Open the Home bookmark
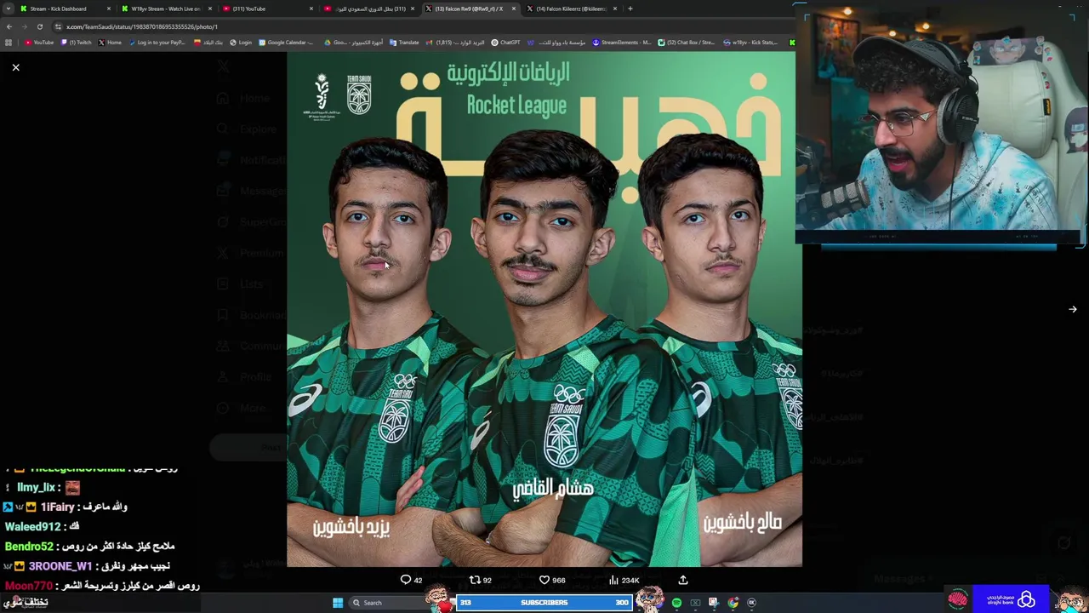The height and width of the screenshot is (613, 1089). [110, 43]
